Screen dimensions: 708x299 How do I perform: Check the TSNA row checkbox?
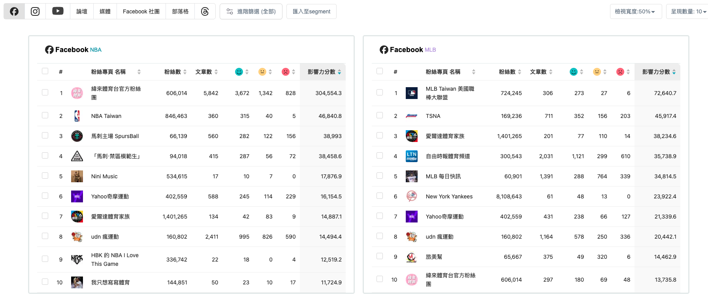tap(380, 115)
